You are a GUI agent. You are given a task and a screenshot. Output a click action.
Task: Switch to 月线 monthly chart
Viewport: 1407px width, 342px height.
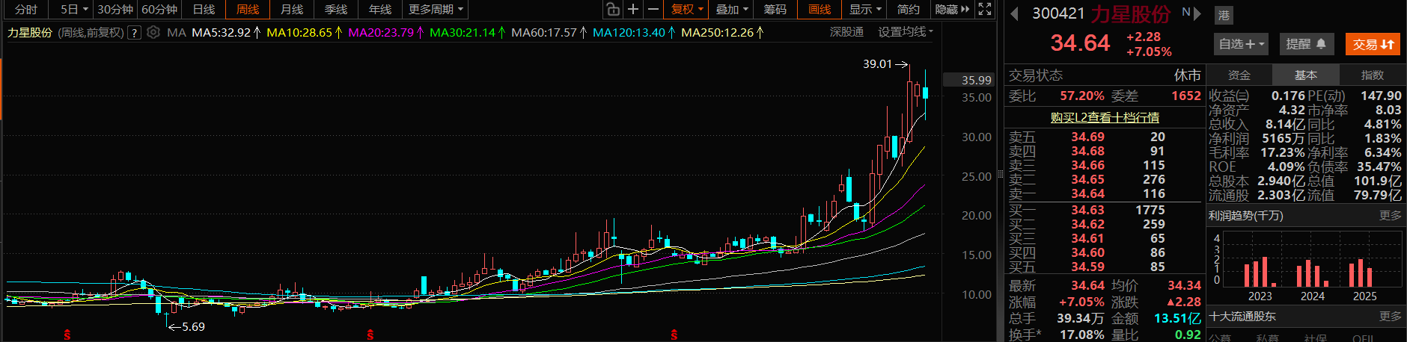[292, 9]
